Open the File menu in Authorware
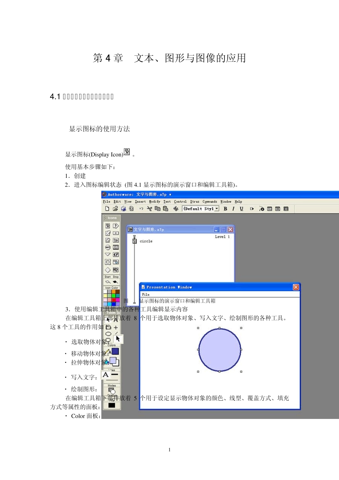339x480 pixels. 106,201
